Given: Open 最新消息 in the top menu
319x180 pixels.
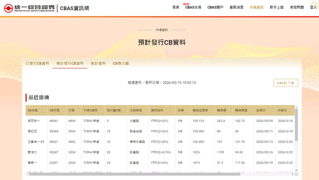Looking at the screenshot, I should [236, 7].
